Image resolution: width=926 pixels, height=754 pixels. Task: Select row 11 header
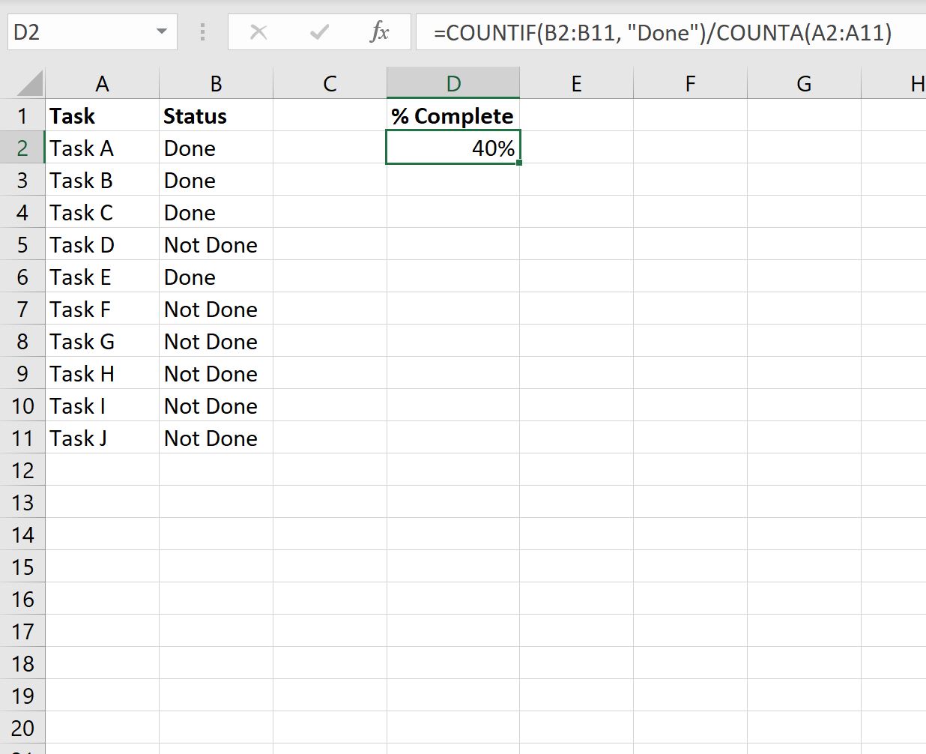point(22,438)
